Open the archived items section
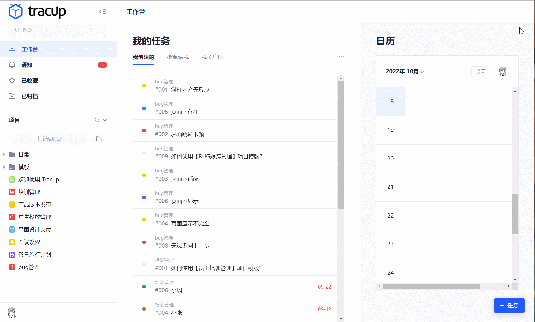This screenshot has height=322, width=535. point(29,96)
